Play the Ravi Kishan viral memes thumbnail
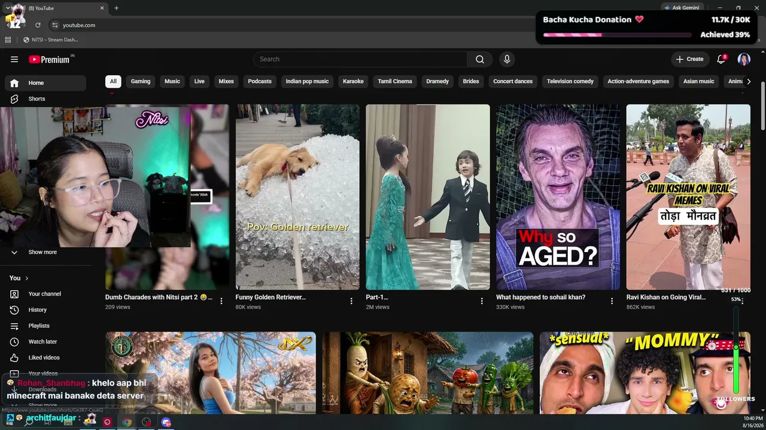 click(688, 197)
